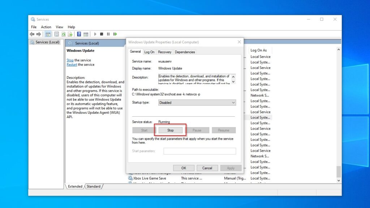The height and width of the screenshot is (208, 370).
Task: Click the Stop button highlighted in red
Action: pyautogui.click(x=170, y=130)
